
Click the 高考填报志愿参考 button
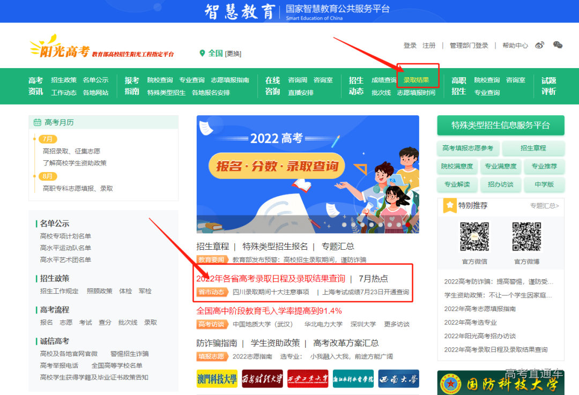[467, 148]
